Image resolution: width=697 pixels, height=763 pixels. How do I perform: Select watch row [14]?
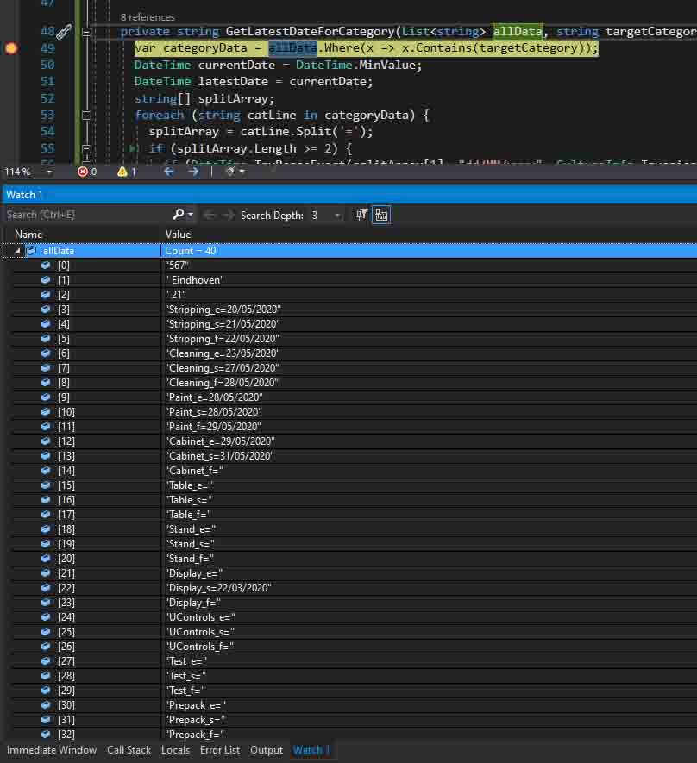[348, 471]
